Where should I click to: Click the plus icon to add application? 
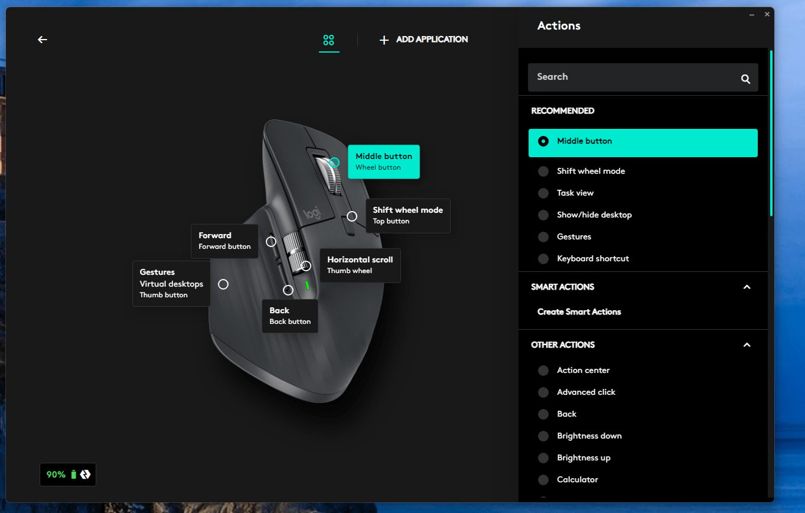(x=384, y=40)
